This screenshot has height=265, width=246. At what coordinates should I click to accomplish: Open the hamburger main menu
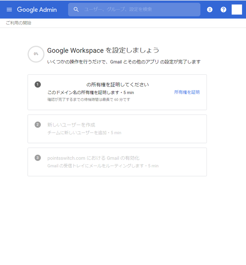(x=9, y=10)
